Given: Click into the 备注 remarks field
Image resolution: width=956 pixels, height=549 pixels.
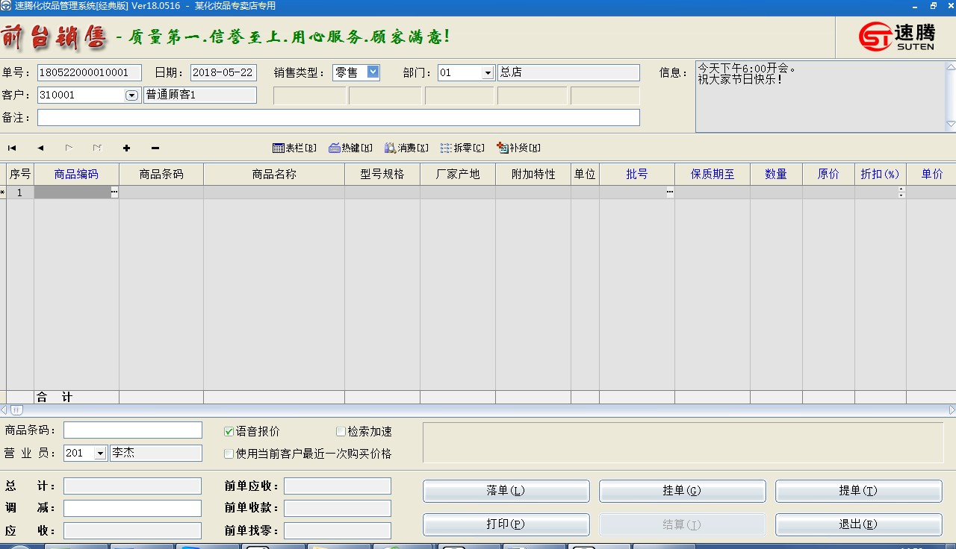Looking at the screenshot, I should click(x=338, y=118).
